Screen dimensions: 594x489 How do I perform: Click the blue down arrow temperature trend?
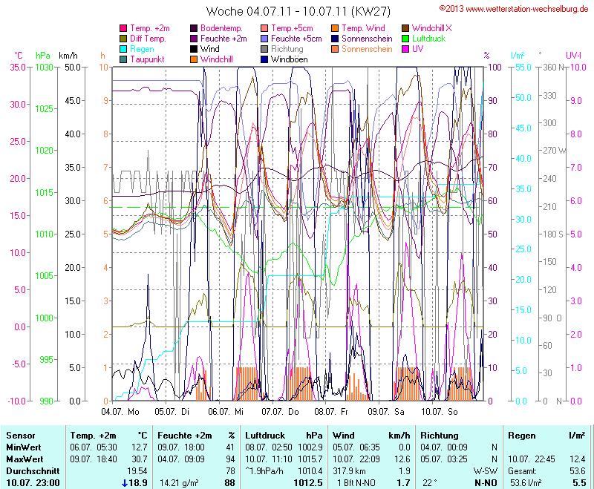[125, 483]
